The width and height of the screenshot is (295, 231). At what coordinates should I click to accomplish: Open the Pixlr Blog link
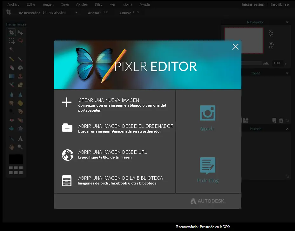coord(208,170)
